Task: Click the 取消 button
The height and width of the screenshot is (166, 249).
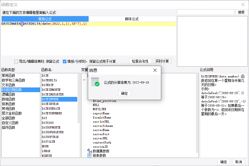Action: 238,162
